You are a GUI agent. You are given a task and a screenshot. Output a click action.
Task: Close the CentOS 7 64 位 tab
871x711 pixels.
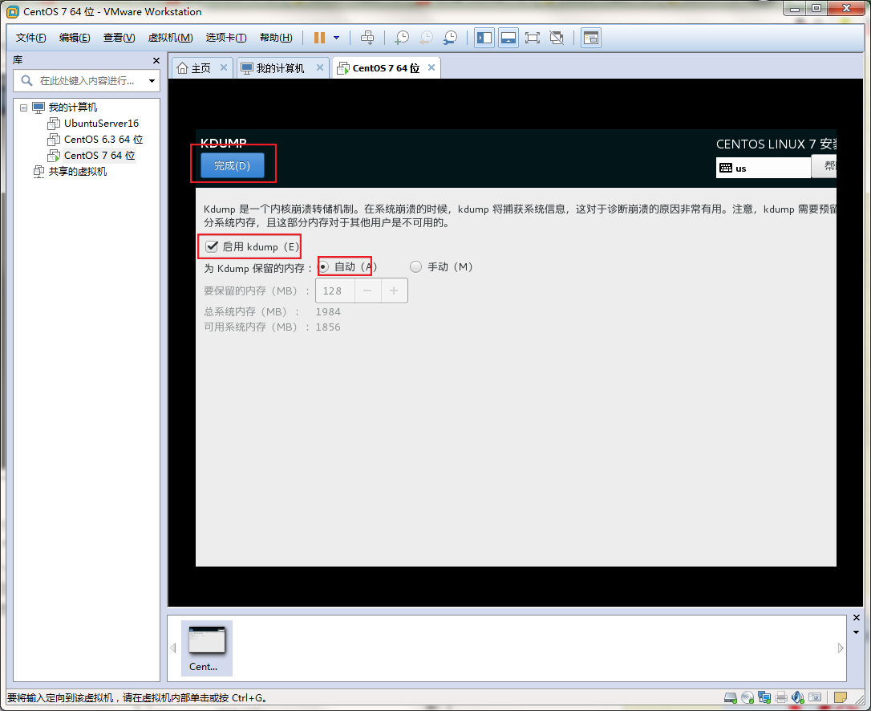[x=431, y=68]
